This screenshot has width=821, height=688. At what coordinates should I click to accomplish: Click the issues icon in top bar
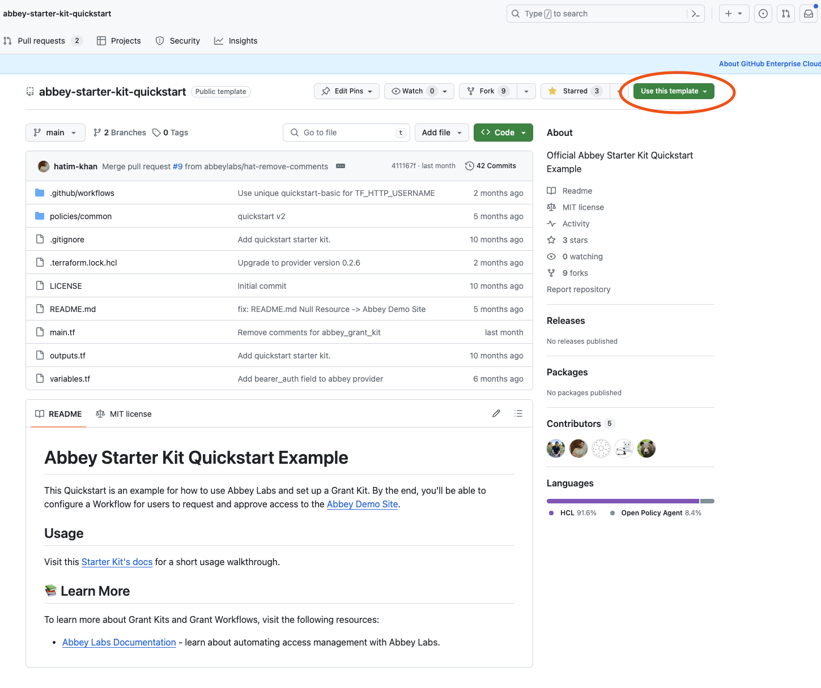pos(763,14)
